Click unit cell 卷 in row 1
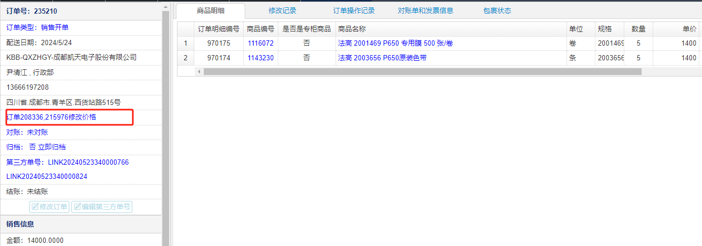The height and width of the screenshot is (246, 702). coord(580,44)
